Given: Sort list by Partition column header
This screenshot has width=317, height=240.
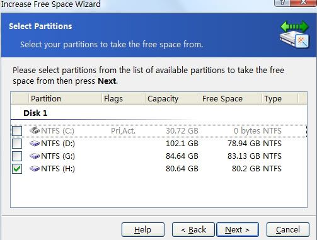Looking at the screenshot, I should [65, 98].
